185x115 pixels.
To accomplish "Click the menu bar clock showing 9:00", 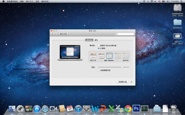I will (x=172, y=1).
